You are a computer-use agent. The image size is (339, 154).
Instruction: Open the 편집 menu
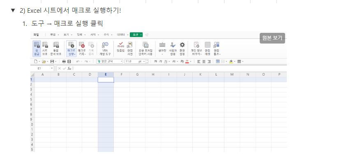point(53,34)
